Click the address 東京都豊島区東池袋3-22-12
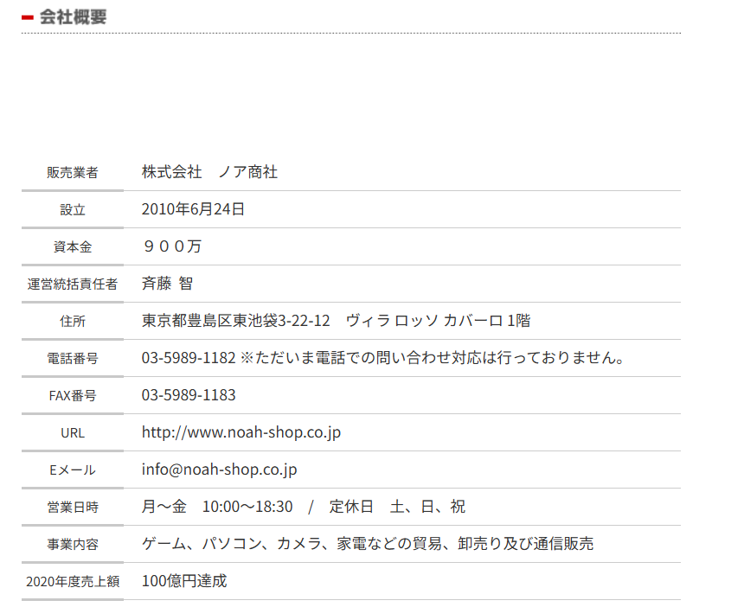The image size is (744, 607). click(236, 321)
